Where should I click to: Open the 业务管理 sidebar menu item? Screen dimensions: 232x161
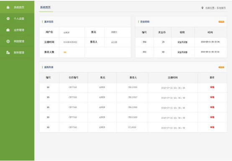click(17, 30)
